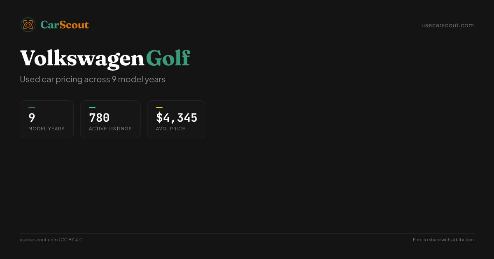This screenshot has height=259, width=494.
Task: Open the Active Listings stat card
Action: point(110,119)
